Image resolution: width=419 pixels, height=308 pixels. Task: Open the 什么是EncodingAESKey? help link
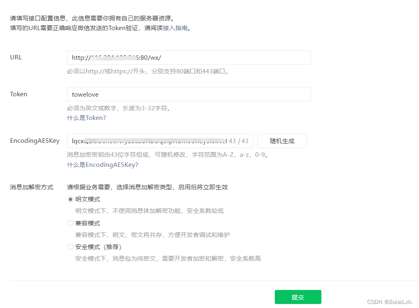click(x=102, y=165)
